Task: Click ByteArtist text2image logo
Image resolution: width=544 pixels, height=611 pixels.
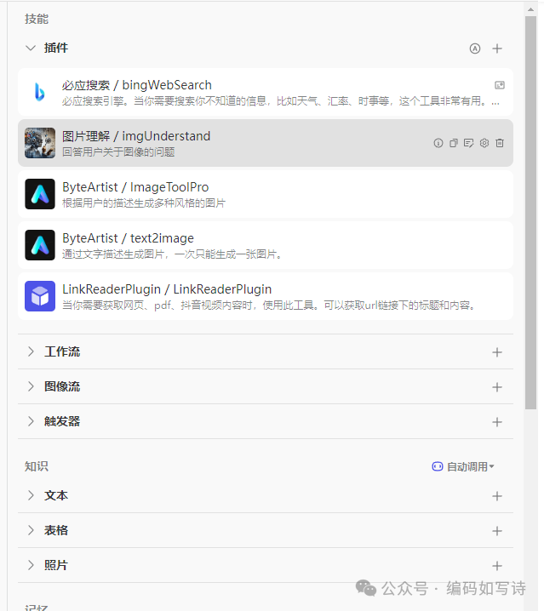Action: (40, 245)
